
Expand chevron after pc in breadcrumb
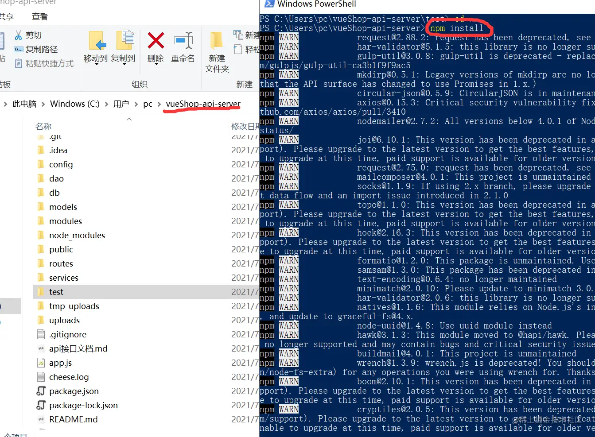[159, 104]
